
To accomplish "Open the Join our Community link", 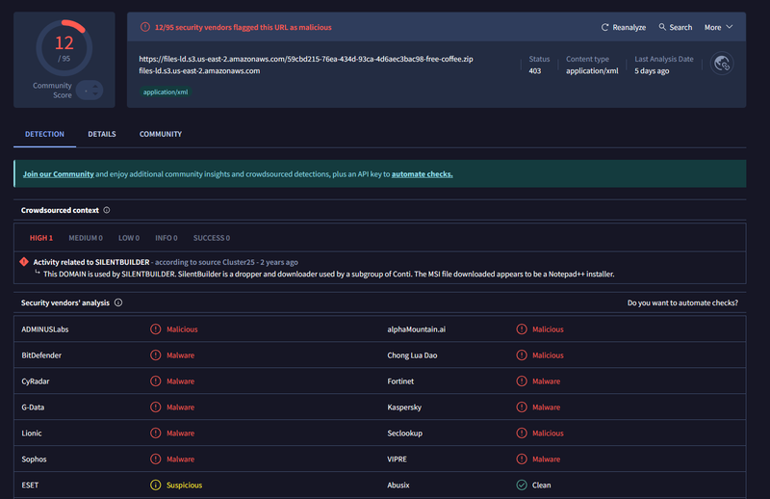I will 59,174.
